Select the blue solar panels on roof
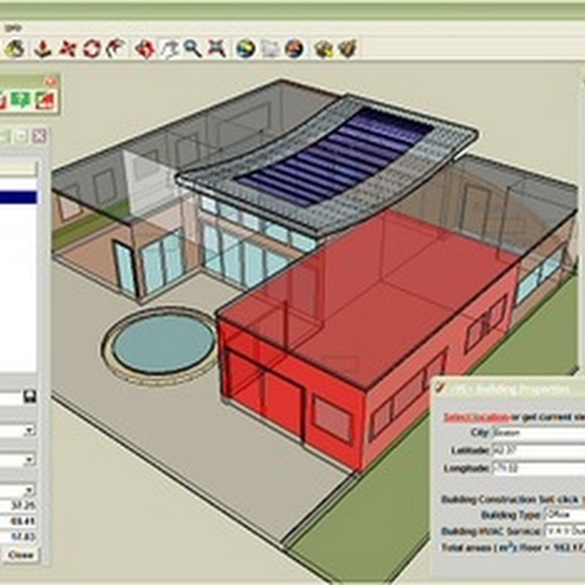 (335, 156)
